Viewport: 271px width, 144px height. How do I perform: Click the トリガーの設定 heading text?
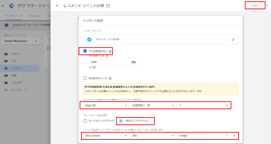[x=93, y=21]
